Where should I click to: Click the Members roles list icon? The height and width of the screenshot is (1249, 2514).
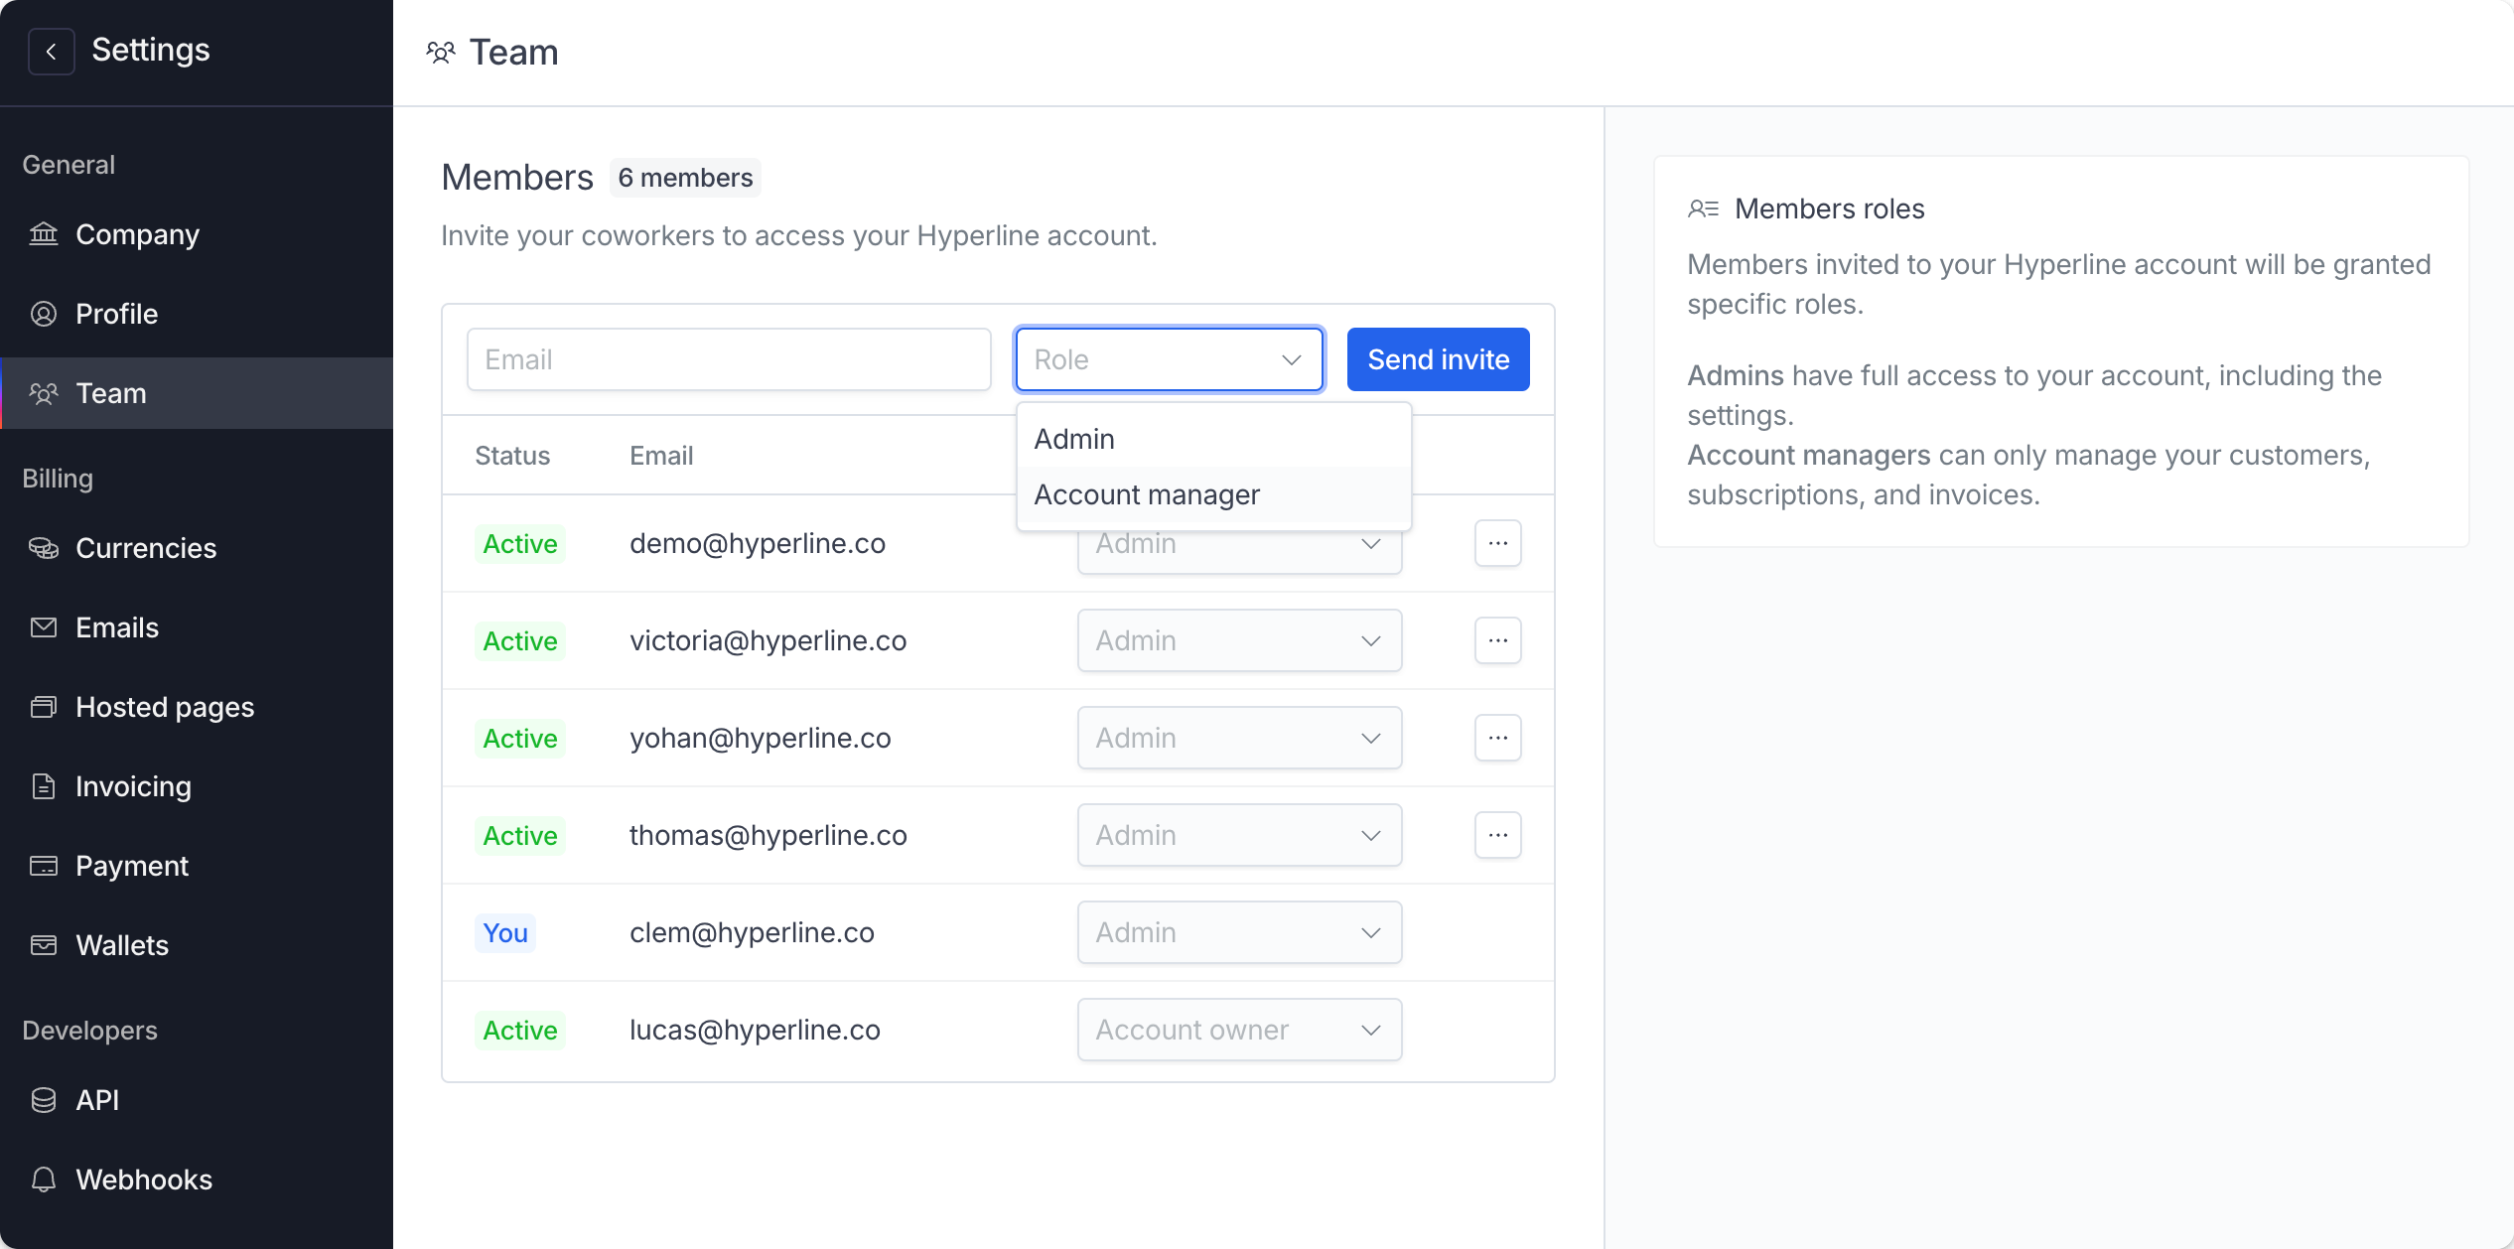pos(1704,208)
